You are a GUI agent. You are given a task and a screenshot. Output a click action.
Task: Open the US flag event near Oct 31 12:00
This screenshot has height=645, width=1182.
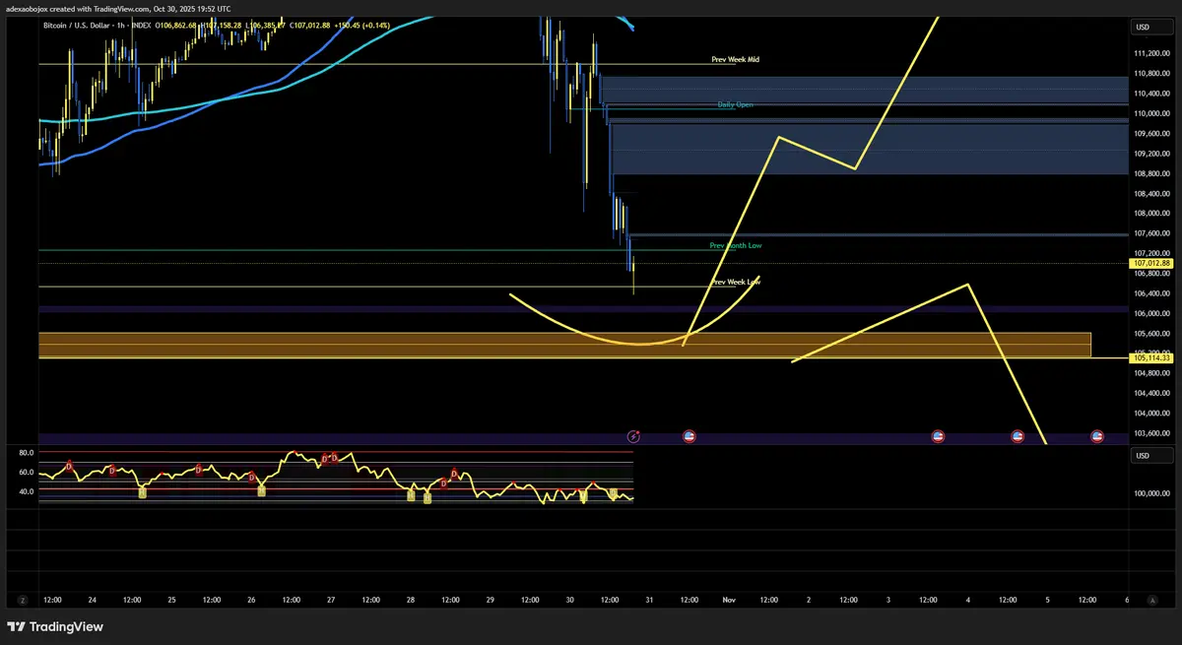689,435
